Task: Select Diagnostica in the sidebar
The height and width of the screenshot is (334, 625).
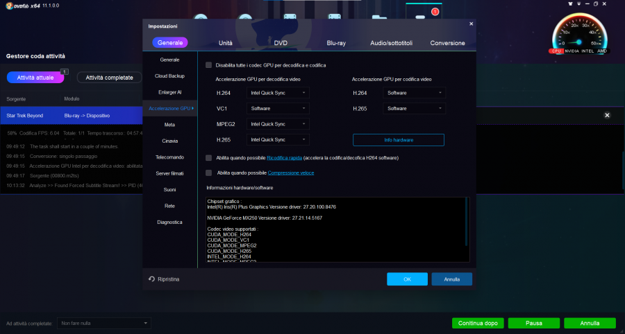Action: (x=170, y=222)
